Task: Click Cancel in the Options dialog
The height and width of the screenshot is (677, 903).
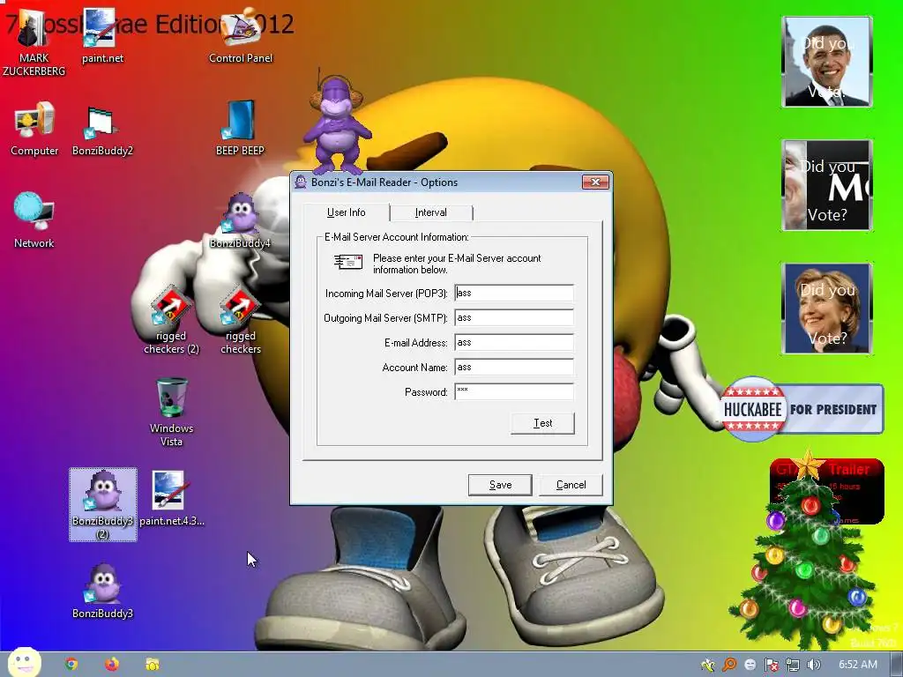Action: click(571, 485)
